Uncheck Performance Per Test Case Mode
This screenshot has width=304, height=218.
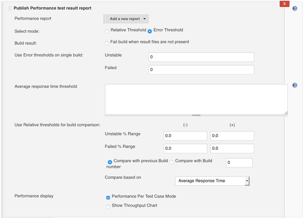point(108,197)
